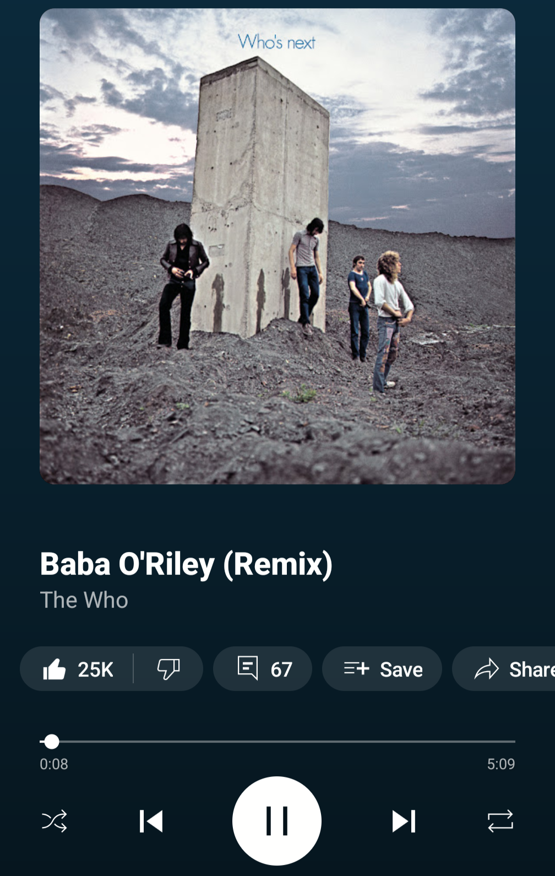The image size is (555, 876).
Task: Tap the Baba O'Riley (Remix) title
Action: click(x=187, y=564)
